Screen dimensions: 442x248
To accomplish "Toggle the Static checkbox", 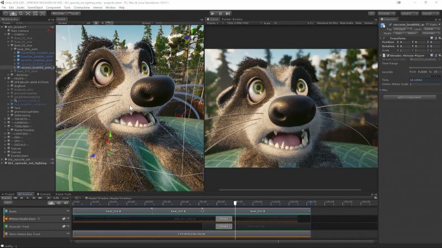I will (x=427, y=25).
